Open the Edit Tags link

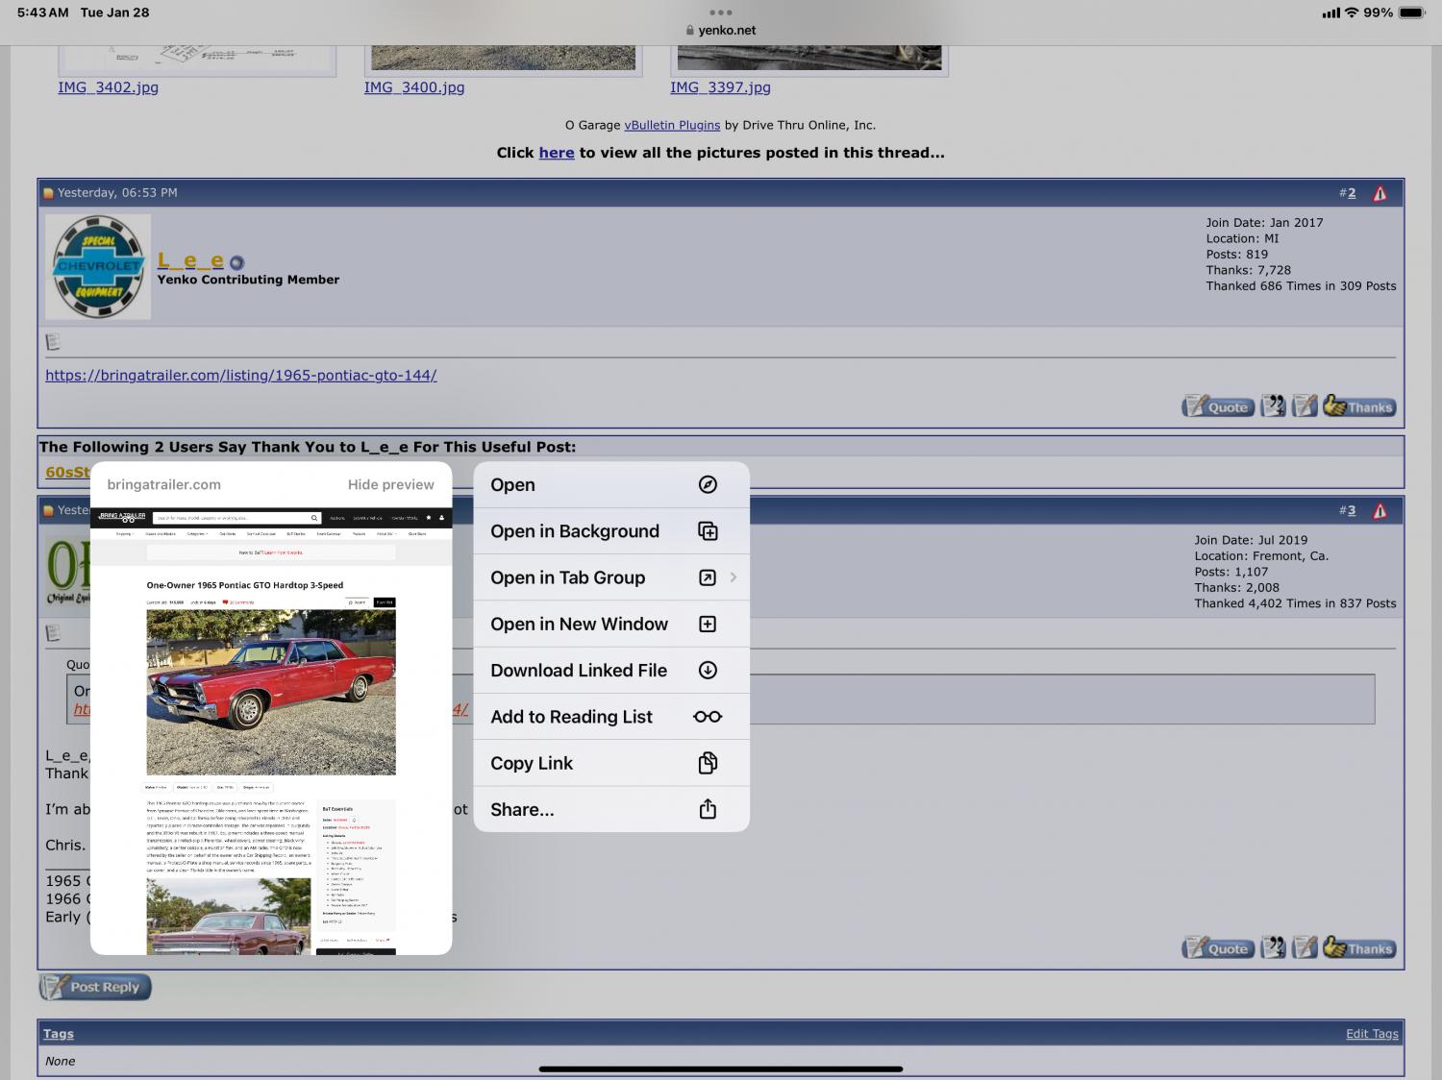point(1372,1034)
